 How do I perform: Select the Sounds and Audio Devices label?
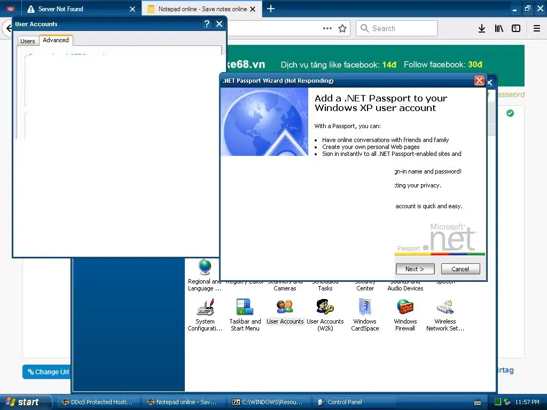coord(405,285)
